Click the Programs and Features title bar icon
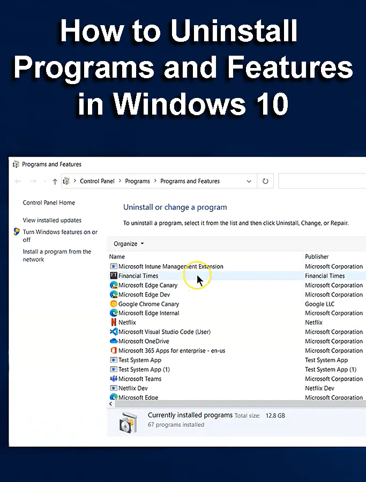The image size is (366, 482). pos(16,164)
